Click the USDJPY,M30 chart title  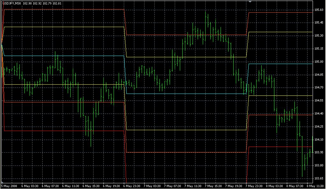[x=12, y=3]
